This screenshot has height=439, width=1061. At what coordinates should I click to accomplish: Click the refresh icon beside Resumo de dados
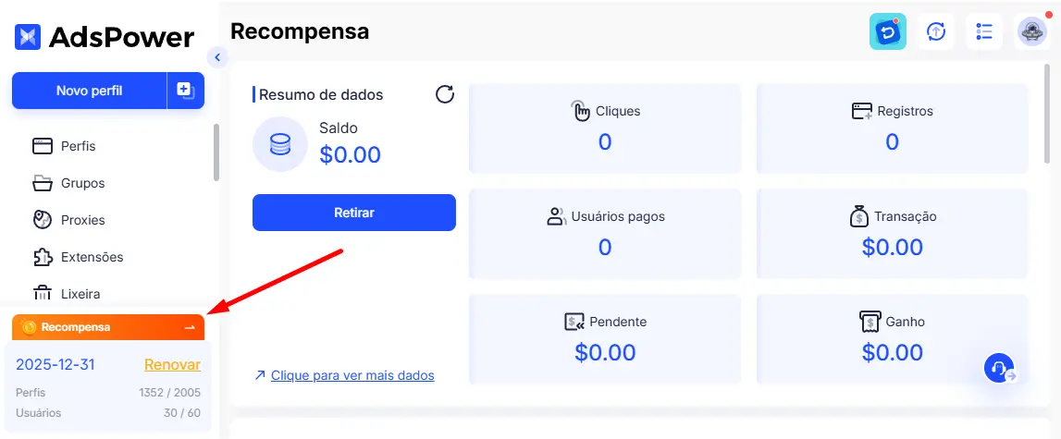click(445, 94)
